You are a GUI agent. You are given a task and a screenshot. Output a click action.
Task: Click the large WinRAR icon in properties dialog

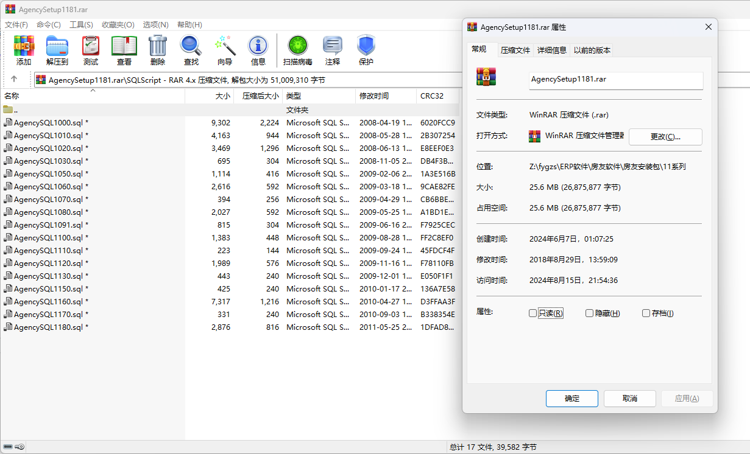(487, 77)
